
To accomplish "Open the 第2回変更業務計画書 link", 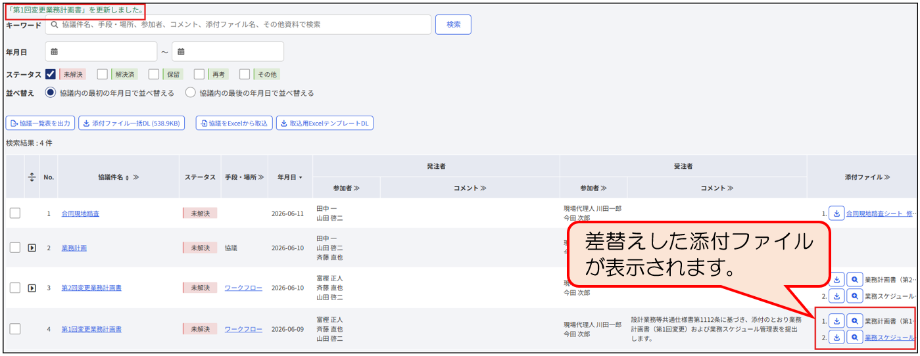I will (91, 288).
